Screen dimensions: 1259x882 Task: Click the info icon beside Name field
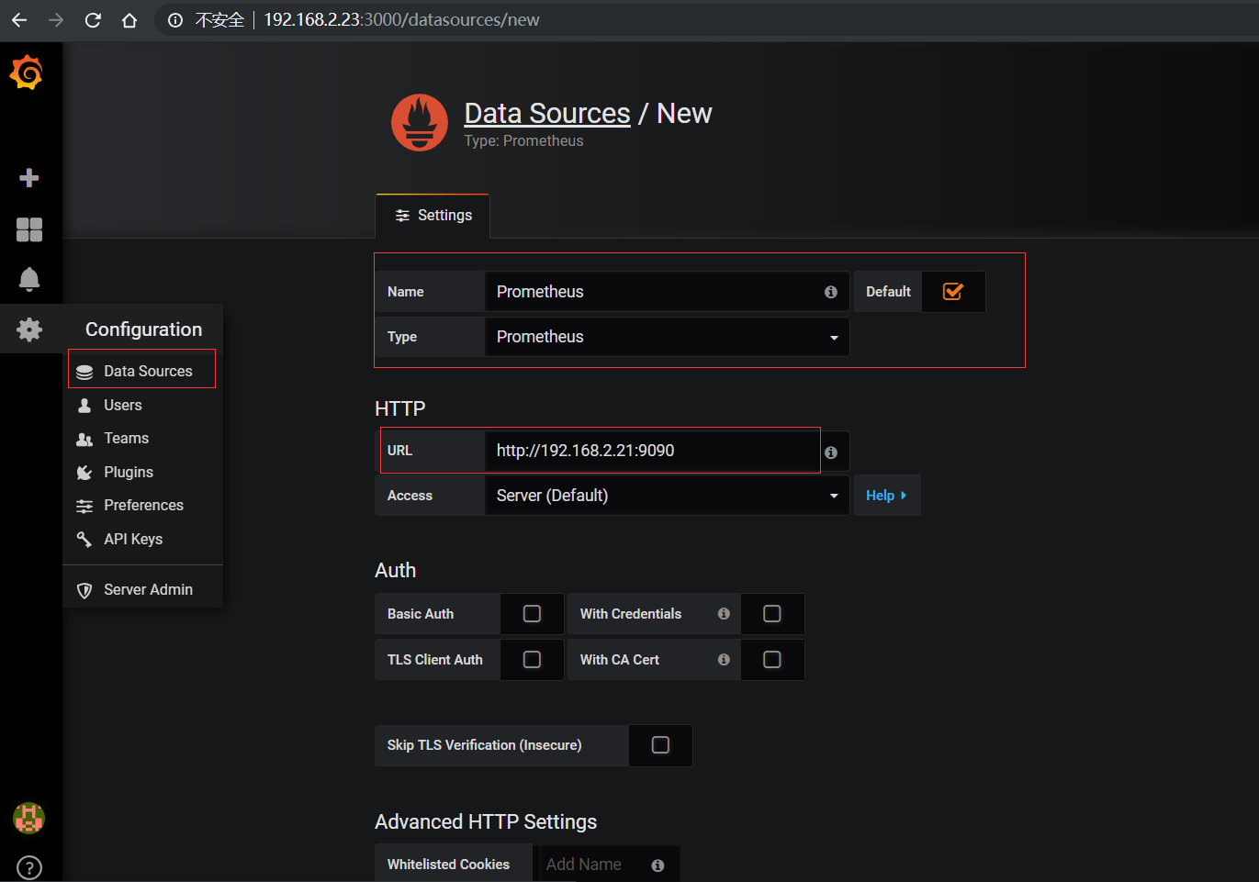click(830, 292)
